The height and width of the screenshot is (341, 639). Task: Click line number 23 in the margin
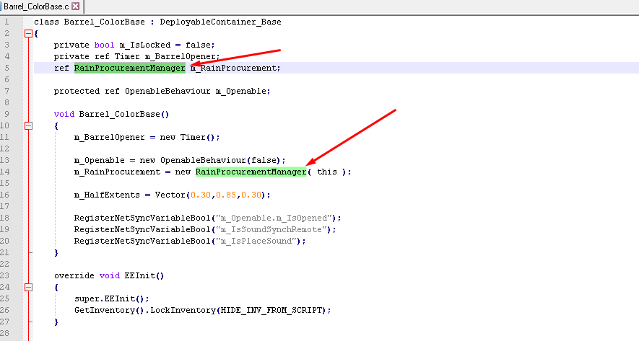[4, 275]
